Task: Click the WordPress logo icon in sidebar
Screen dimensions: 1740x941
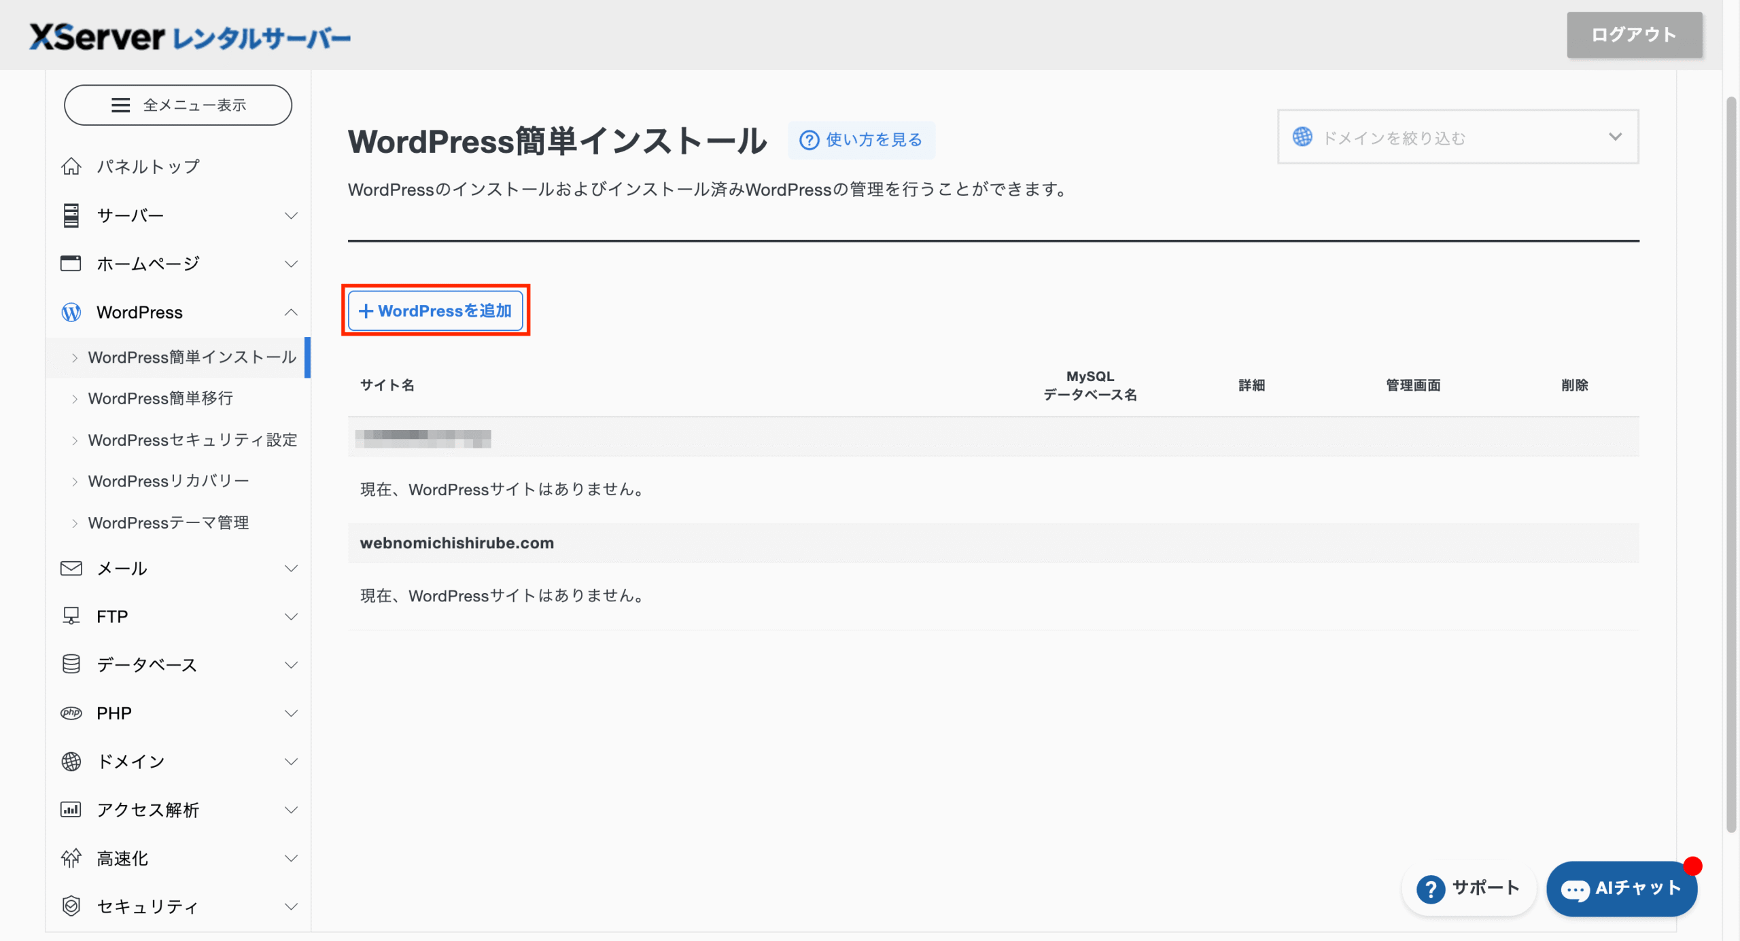Action: coord(71,313)
